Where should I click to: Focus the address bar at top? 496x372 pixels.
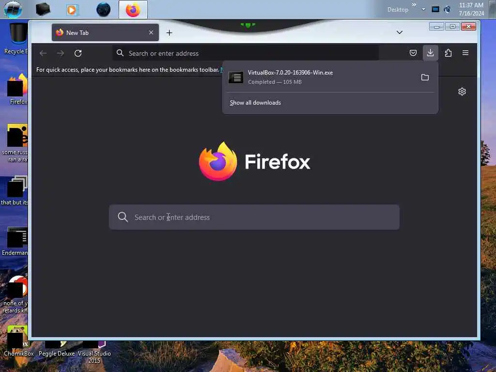(x=246, y=53)
